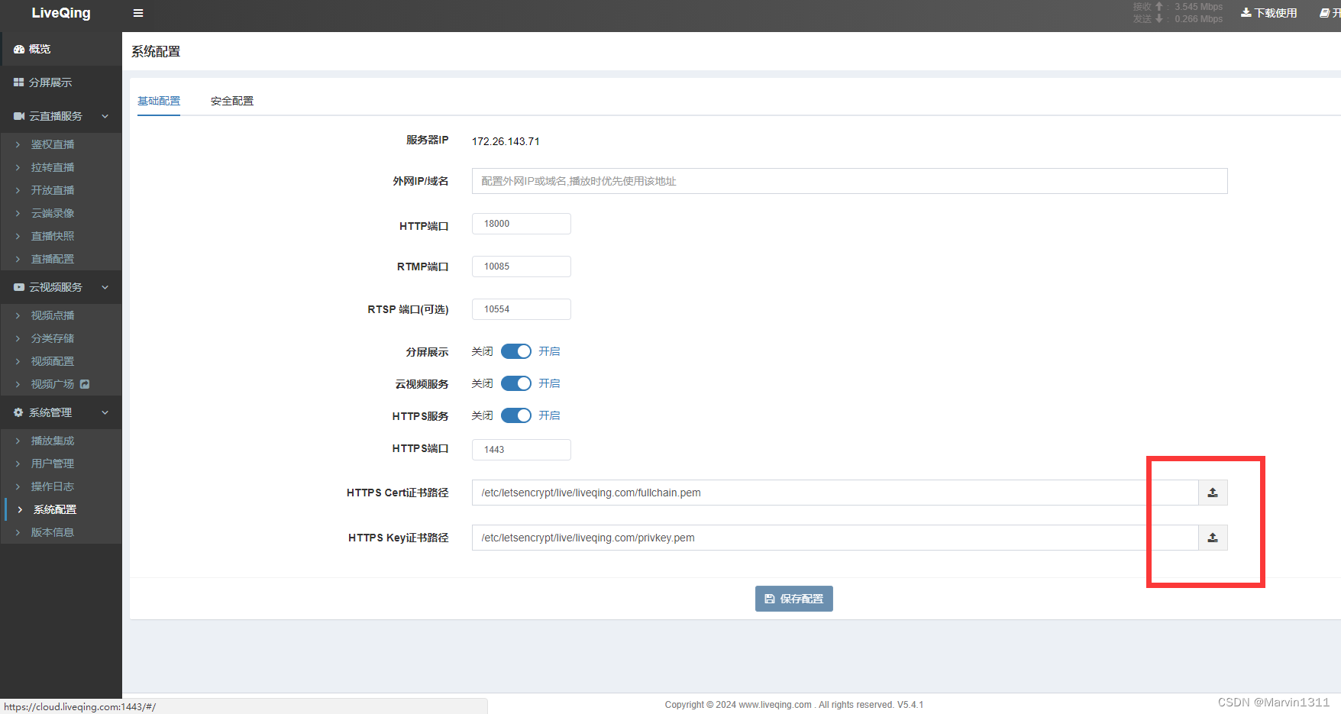
Task: Click the HTTPS Cert证书路径 label
Action: click(x=398, y=493)
